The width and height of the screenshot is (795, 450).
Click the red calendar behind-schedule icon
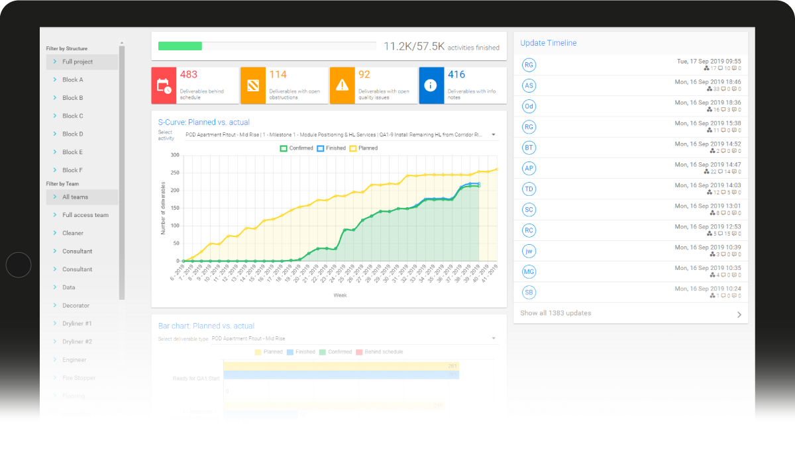(164, 85)
